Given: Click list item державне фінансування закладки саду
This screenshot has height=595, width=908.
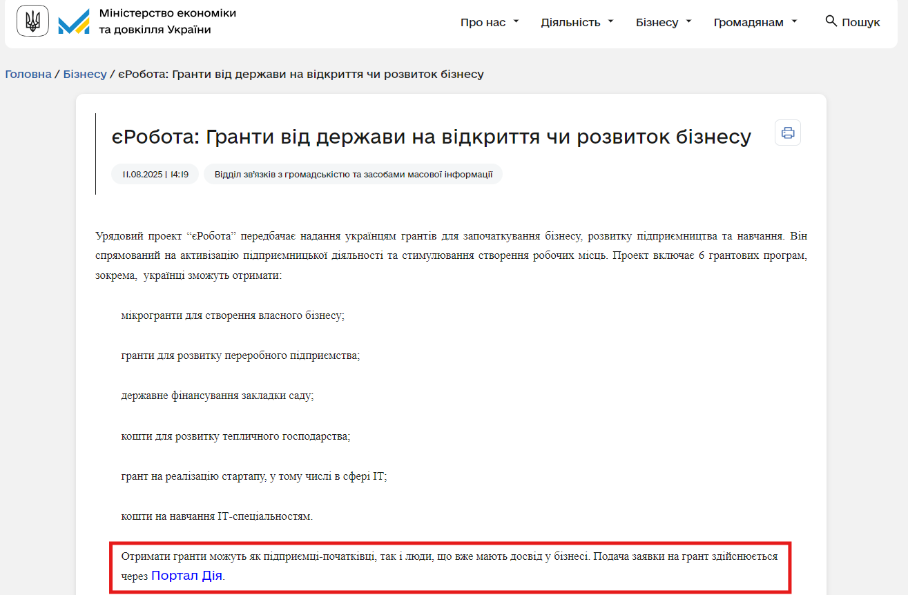Looking at the screenshot, I should 218,396.
